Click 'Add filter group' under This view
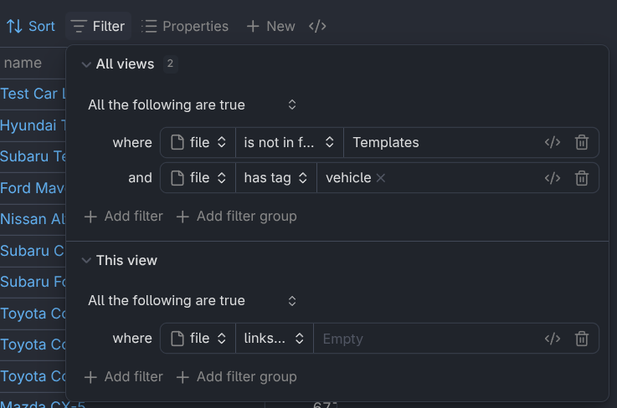617x408 pixels. (x=236, y=377)
